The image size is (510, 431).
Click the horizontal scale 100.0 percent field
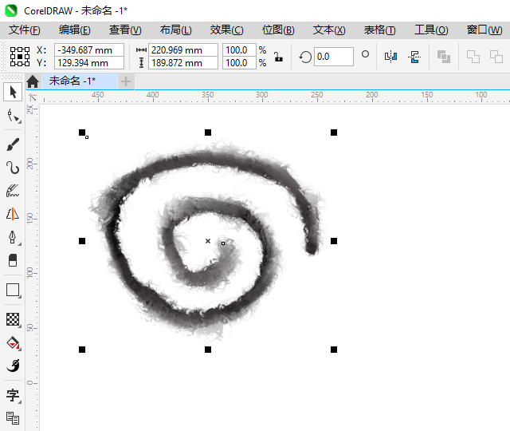click(x=239, y=50)
